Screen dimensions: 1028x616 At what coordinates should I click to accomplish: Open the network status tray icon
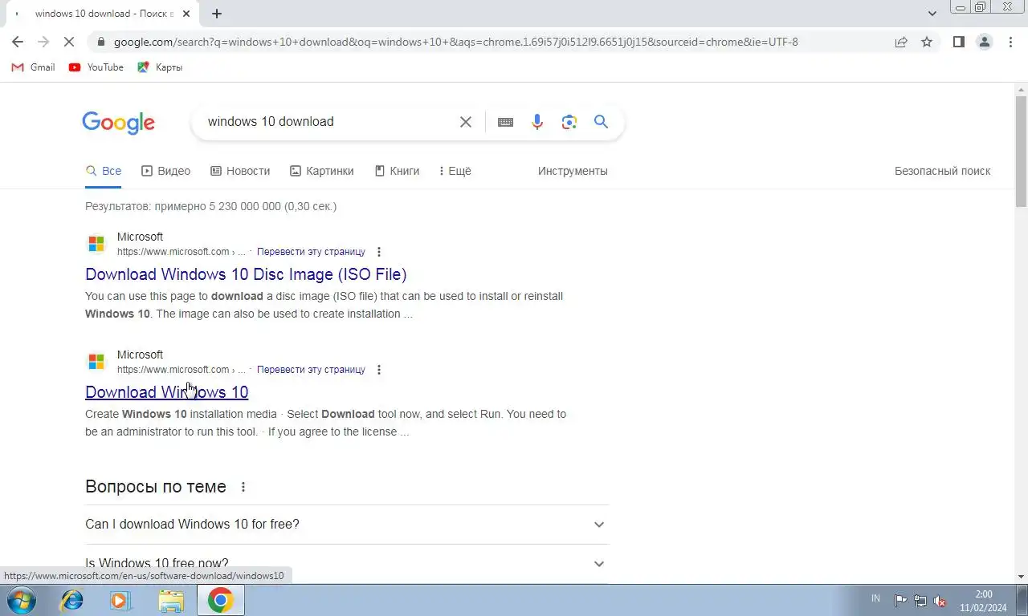(920, 600)
